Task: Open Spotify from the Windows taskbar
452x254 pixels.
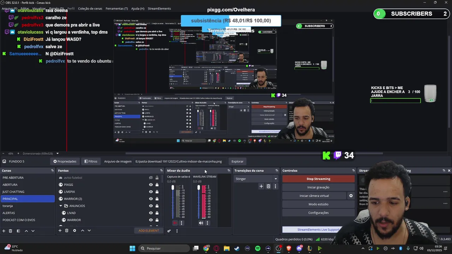Action: point(258,248)
